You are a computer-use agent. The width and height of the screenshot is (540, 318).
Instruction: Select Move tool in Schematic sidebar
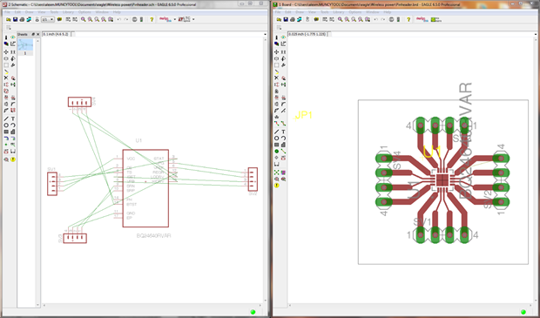pos(6,52)
